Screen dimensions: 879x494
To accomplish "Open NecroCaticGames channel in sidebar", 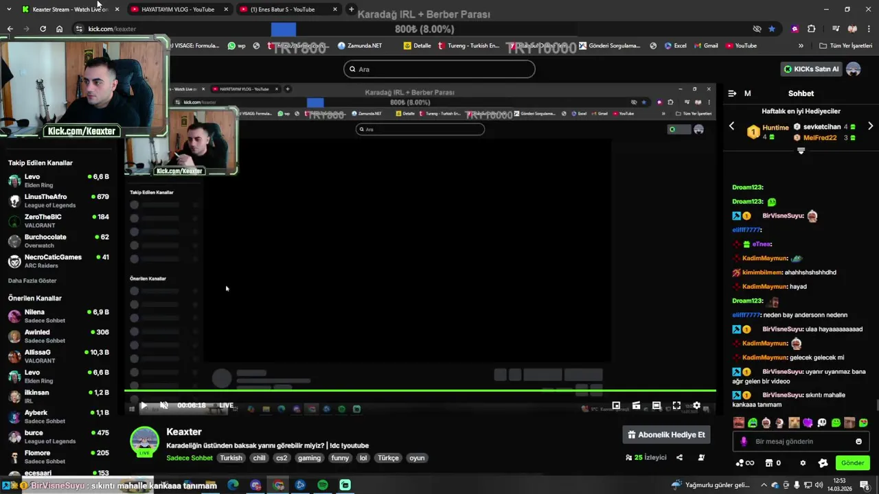I will (59, 261).
